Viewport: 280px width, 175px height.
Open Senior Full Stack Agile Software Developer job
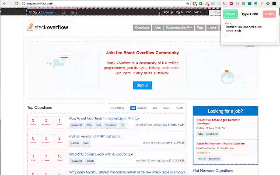[x=218, y=122]
